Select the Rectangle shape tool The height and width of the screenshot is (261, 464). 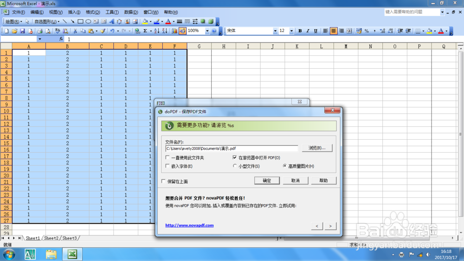coord(80,22)
